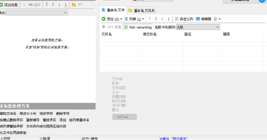Add the 重构文件名 method

(x=8, y=114)
